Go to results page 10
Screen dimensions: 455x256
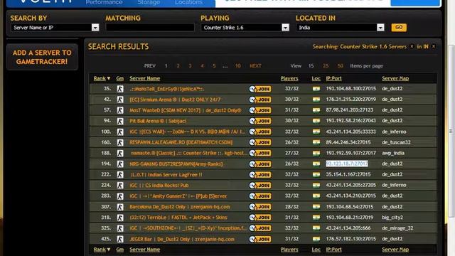[x=237, y=66]
